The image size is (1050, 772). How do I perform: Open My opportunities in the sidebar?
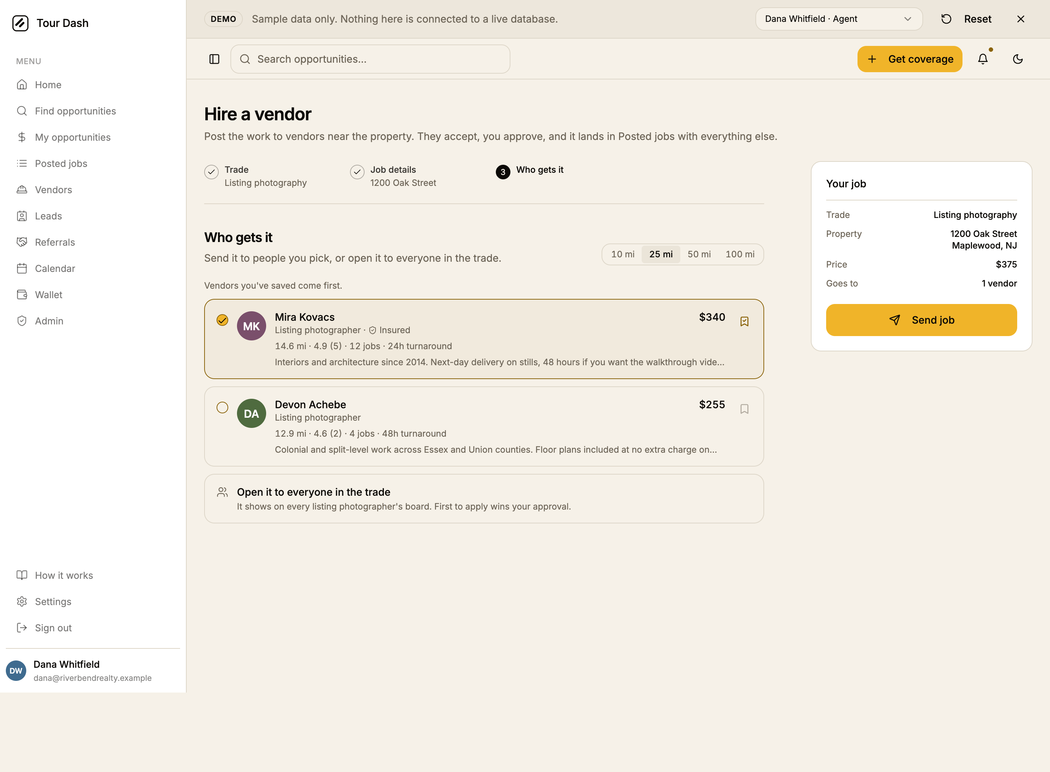tap(93, 137)
